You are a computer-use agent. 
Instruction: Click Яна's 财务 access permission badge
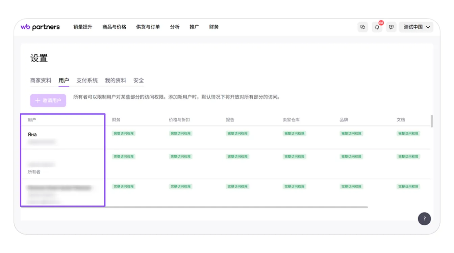tap(124, 134)
